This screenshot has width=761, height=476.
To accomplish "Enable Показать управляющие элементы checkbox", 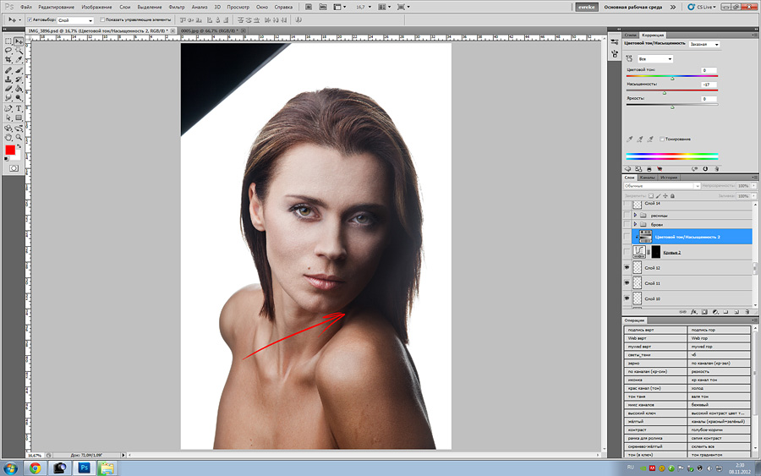I will click(x=102, y=20).
